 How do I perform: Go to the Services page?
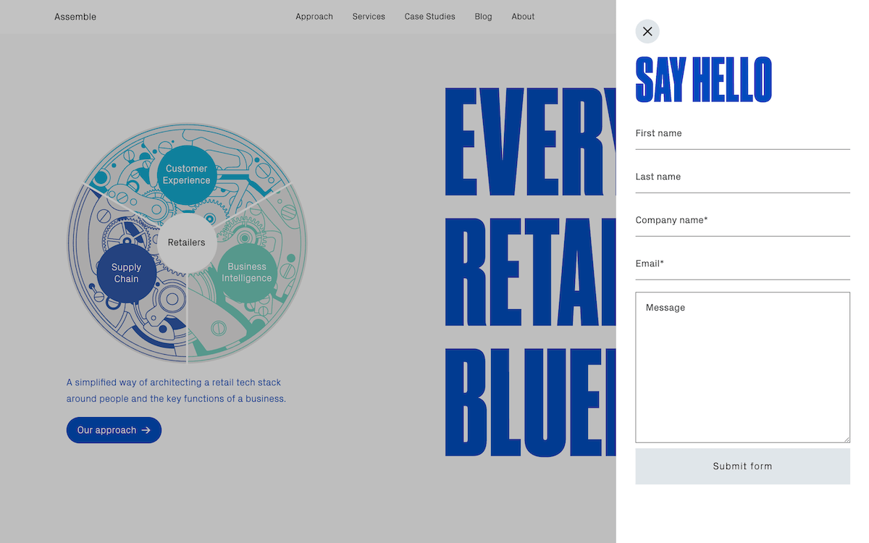[x=369, y=17]
